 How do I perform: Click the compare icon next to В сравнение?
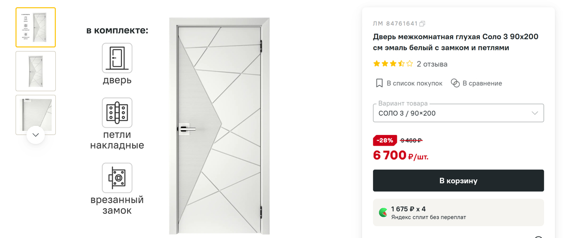tap(455, 83)
